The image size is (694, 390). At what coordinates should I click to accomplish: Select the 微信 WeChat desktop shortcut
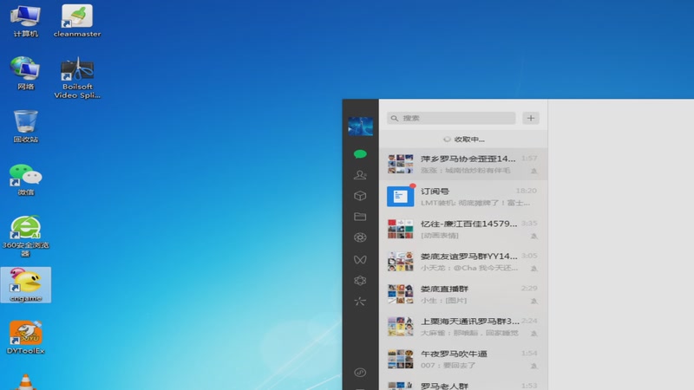[26, 179]
